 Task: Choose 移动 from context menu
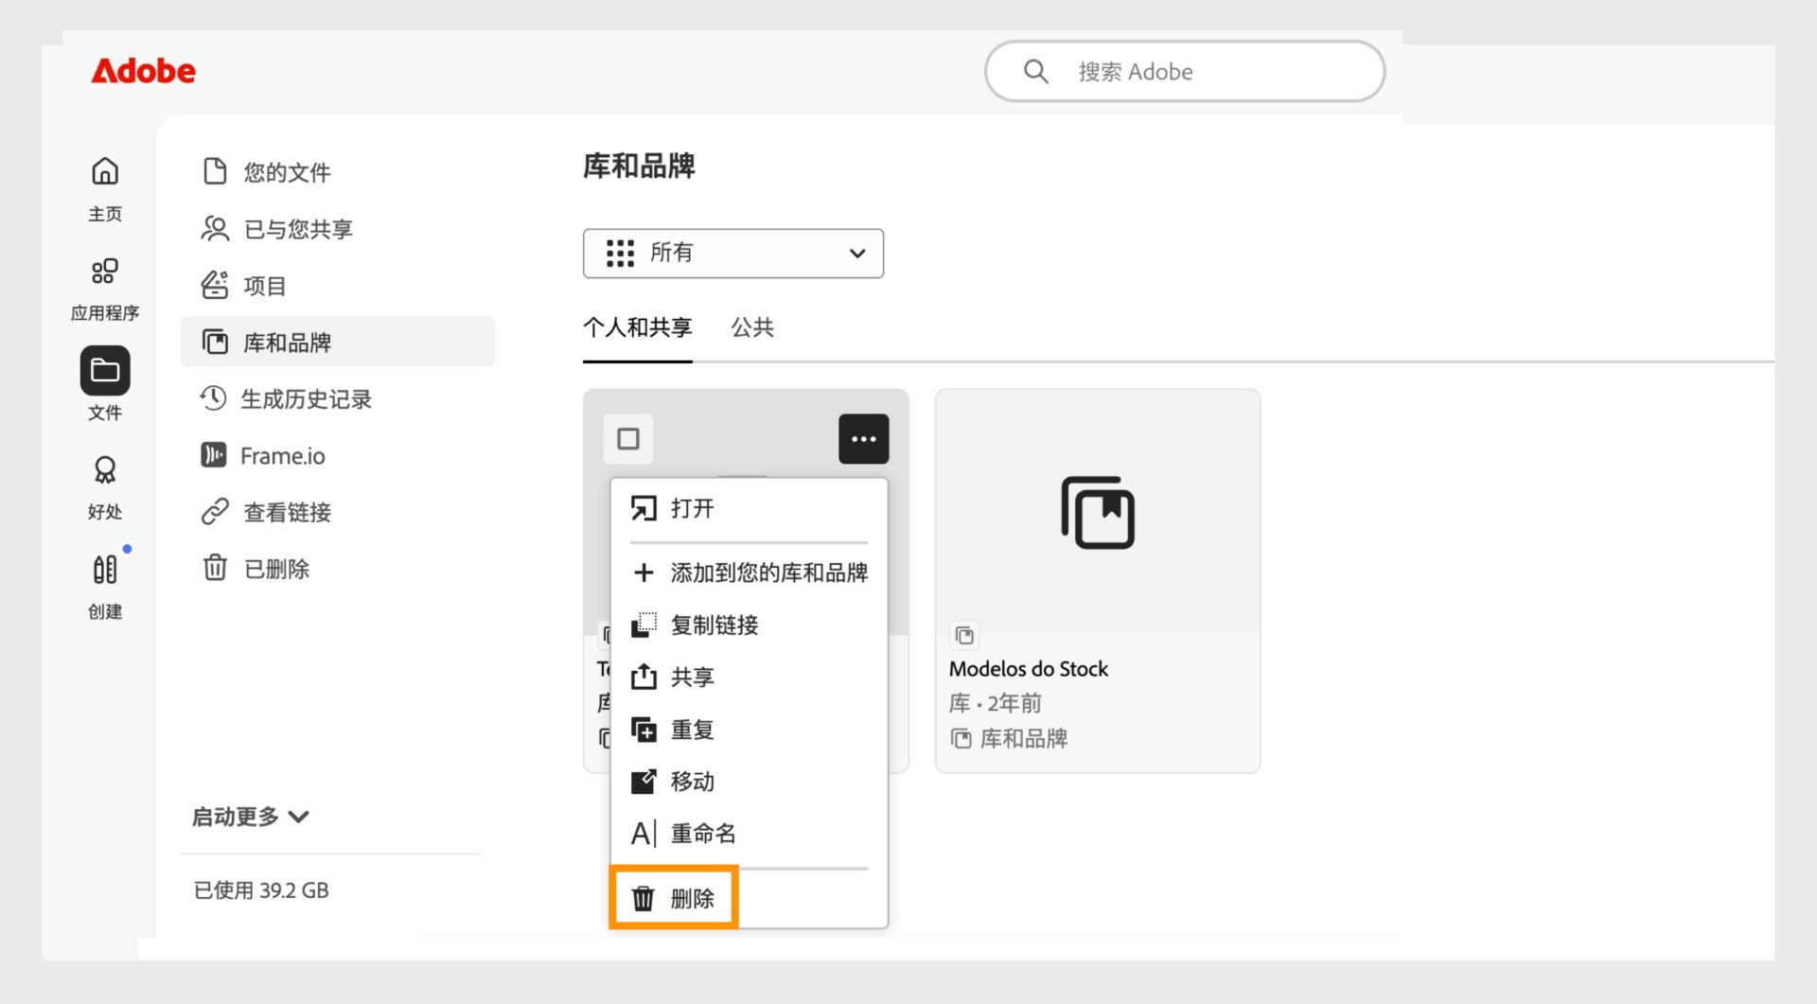point(749,782)
